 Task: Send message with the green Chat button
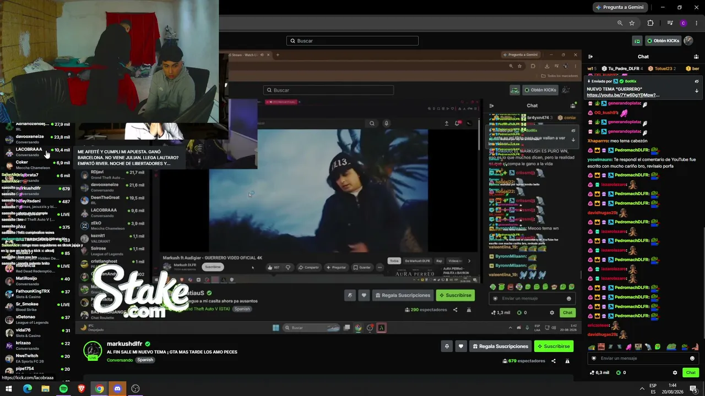coord(691,372)
